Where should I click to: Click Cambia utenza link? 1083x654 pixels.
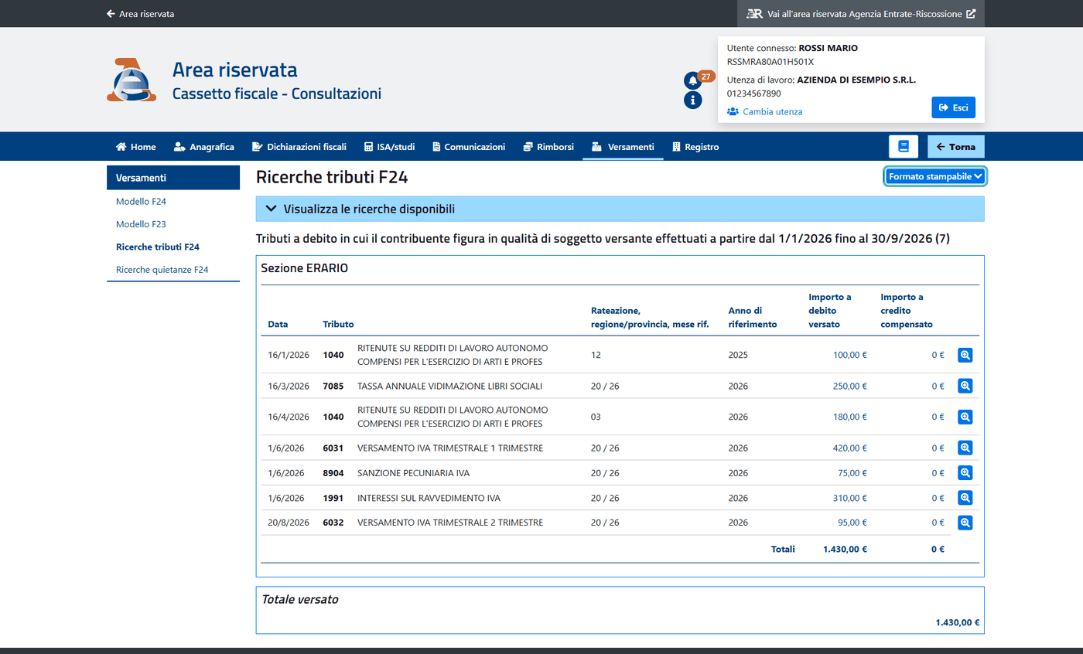click(x=765, y=111)
